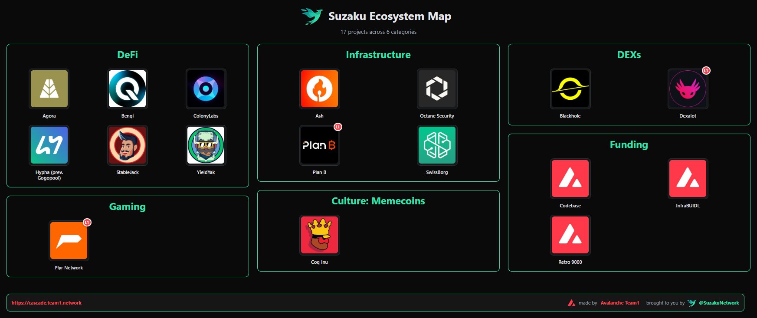Click the 'Ash' label text
Screen dimensions: 757x318
pos(320,116)
